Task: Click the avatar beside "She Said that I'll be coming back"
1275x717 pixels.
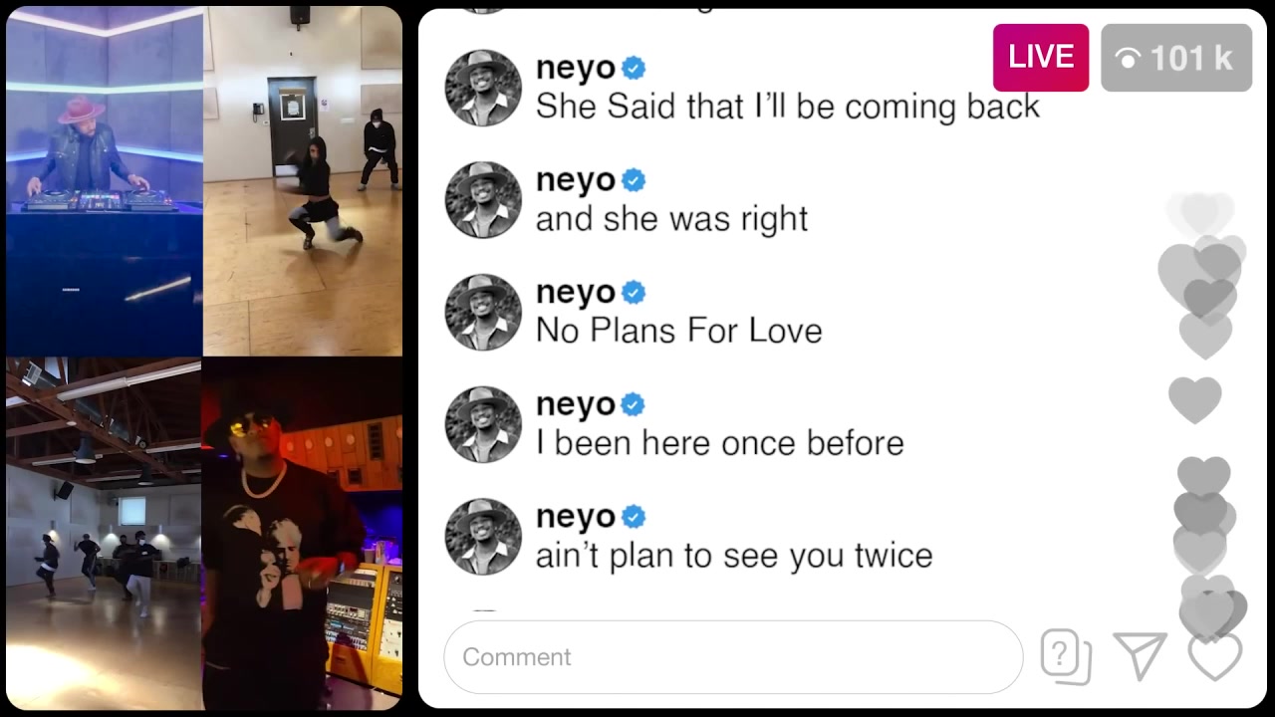Action: [483, 88]
